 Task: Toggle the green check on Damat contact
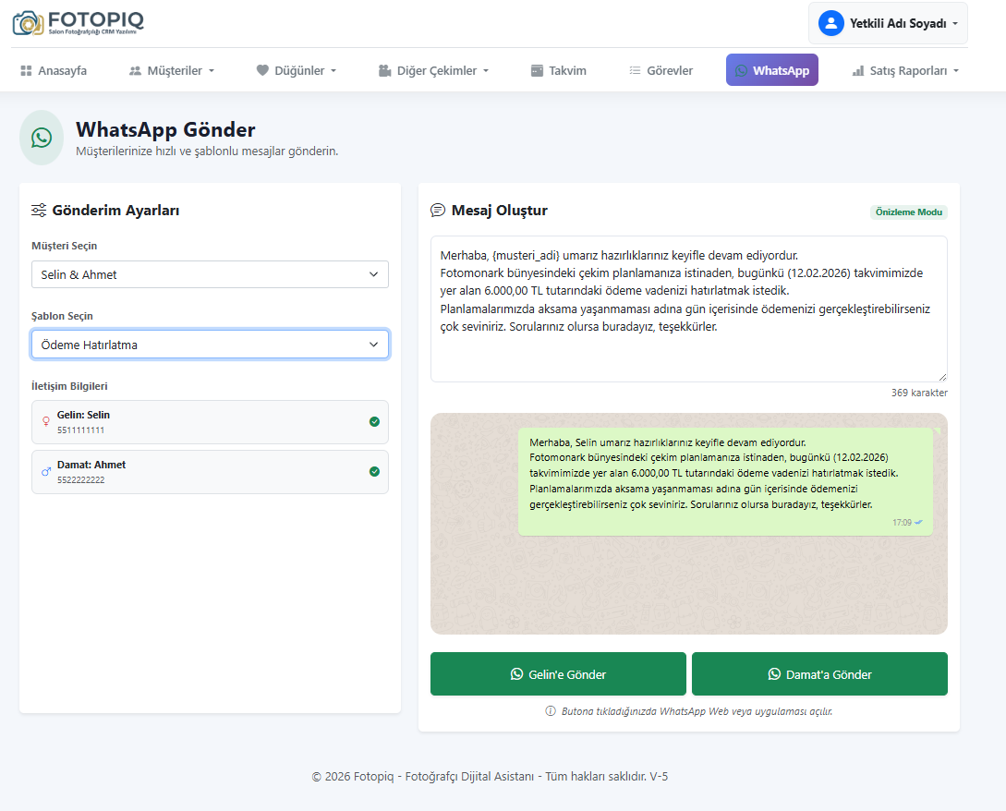coord(374,471)
